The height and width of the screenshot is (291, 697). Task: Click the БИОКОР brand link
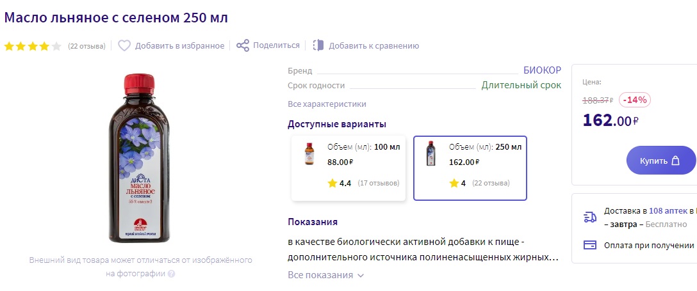coord(543,70)
